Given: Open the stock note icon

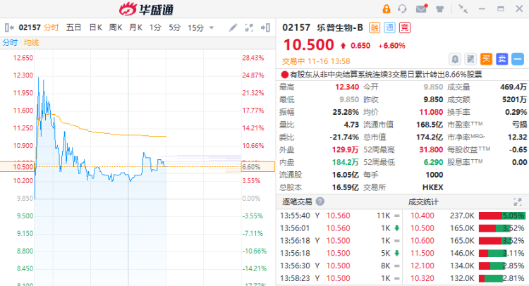Looking at the screenshot, I should point(470,59).
